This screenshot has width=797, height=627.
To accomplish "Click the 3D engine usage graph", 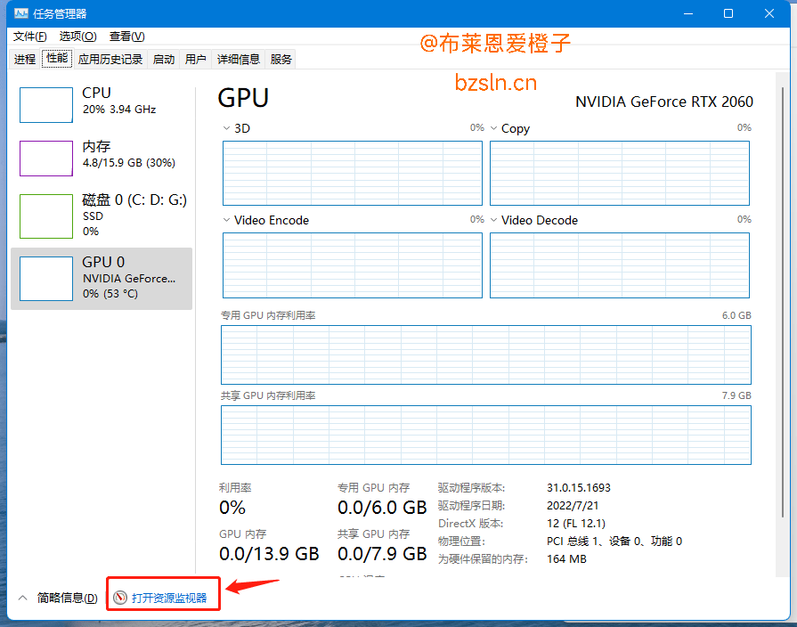I will (353, 174).
